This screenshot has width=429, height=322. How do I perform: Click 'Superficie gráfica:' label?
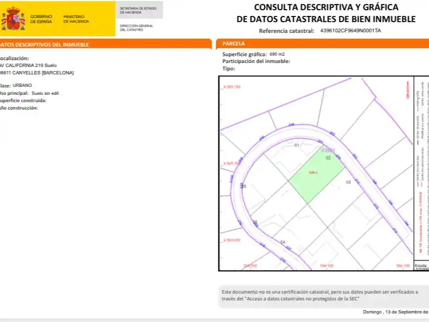pyautogui.click(x=245, y=54)
